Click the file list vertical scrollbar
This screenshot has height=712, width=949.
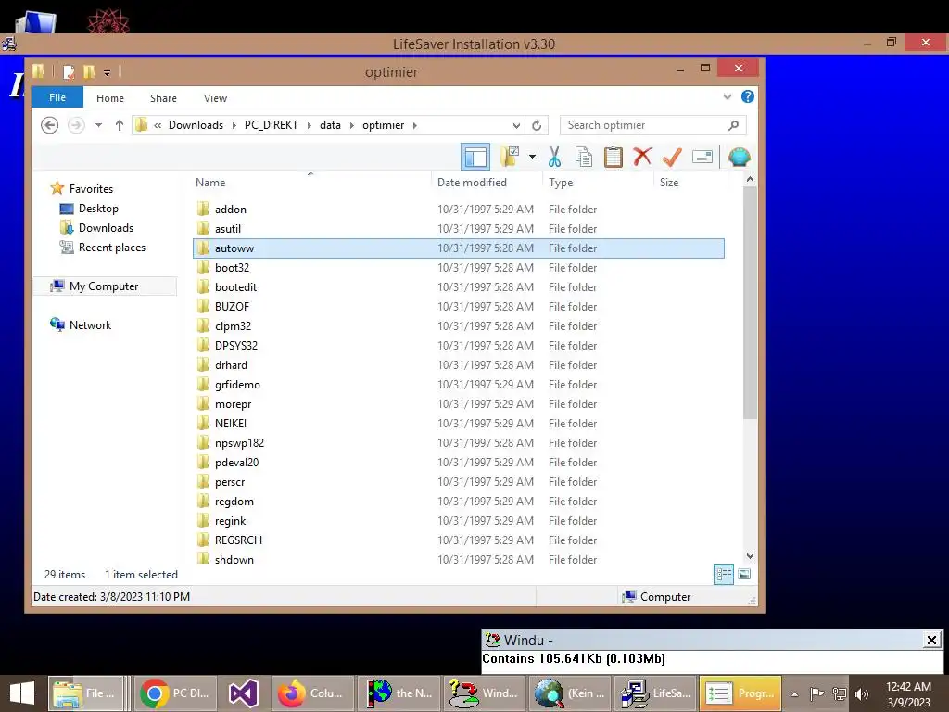click(750, 303)
